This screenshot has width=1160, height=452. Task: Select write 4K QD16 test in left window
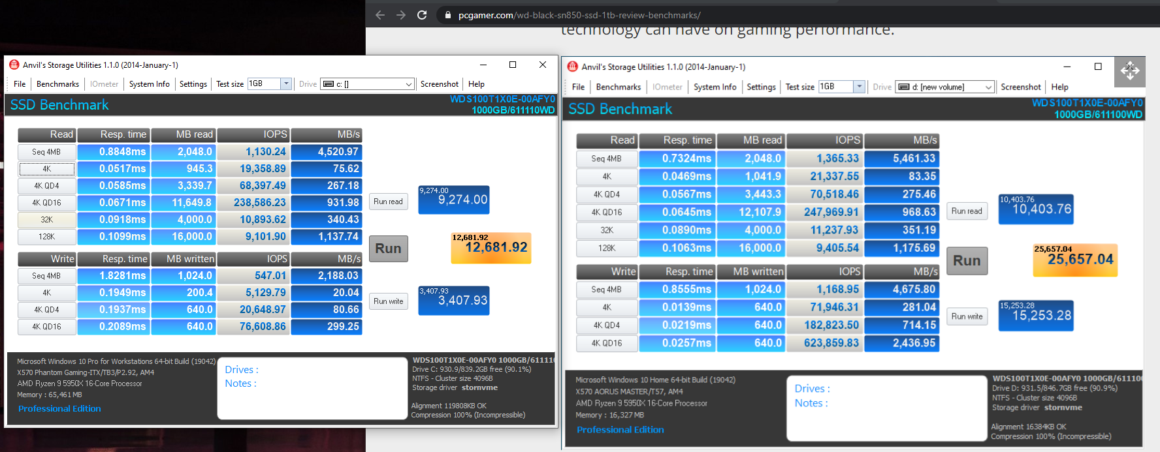click(x=46, y=327)
